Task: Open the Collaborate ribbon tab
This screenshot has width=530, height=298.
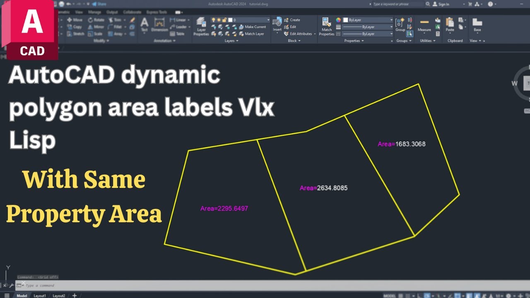Action: 132,12
